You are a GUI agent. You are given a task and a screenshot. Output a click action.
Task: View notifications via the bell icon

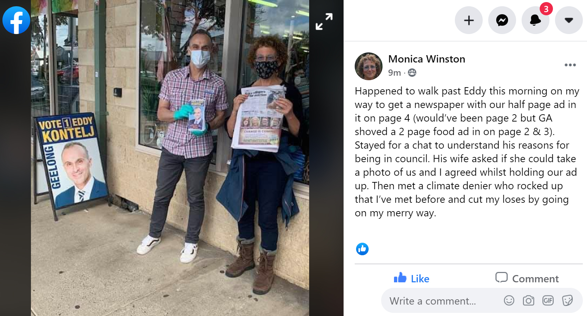536,20
